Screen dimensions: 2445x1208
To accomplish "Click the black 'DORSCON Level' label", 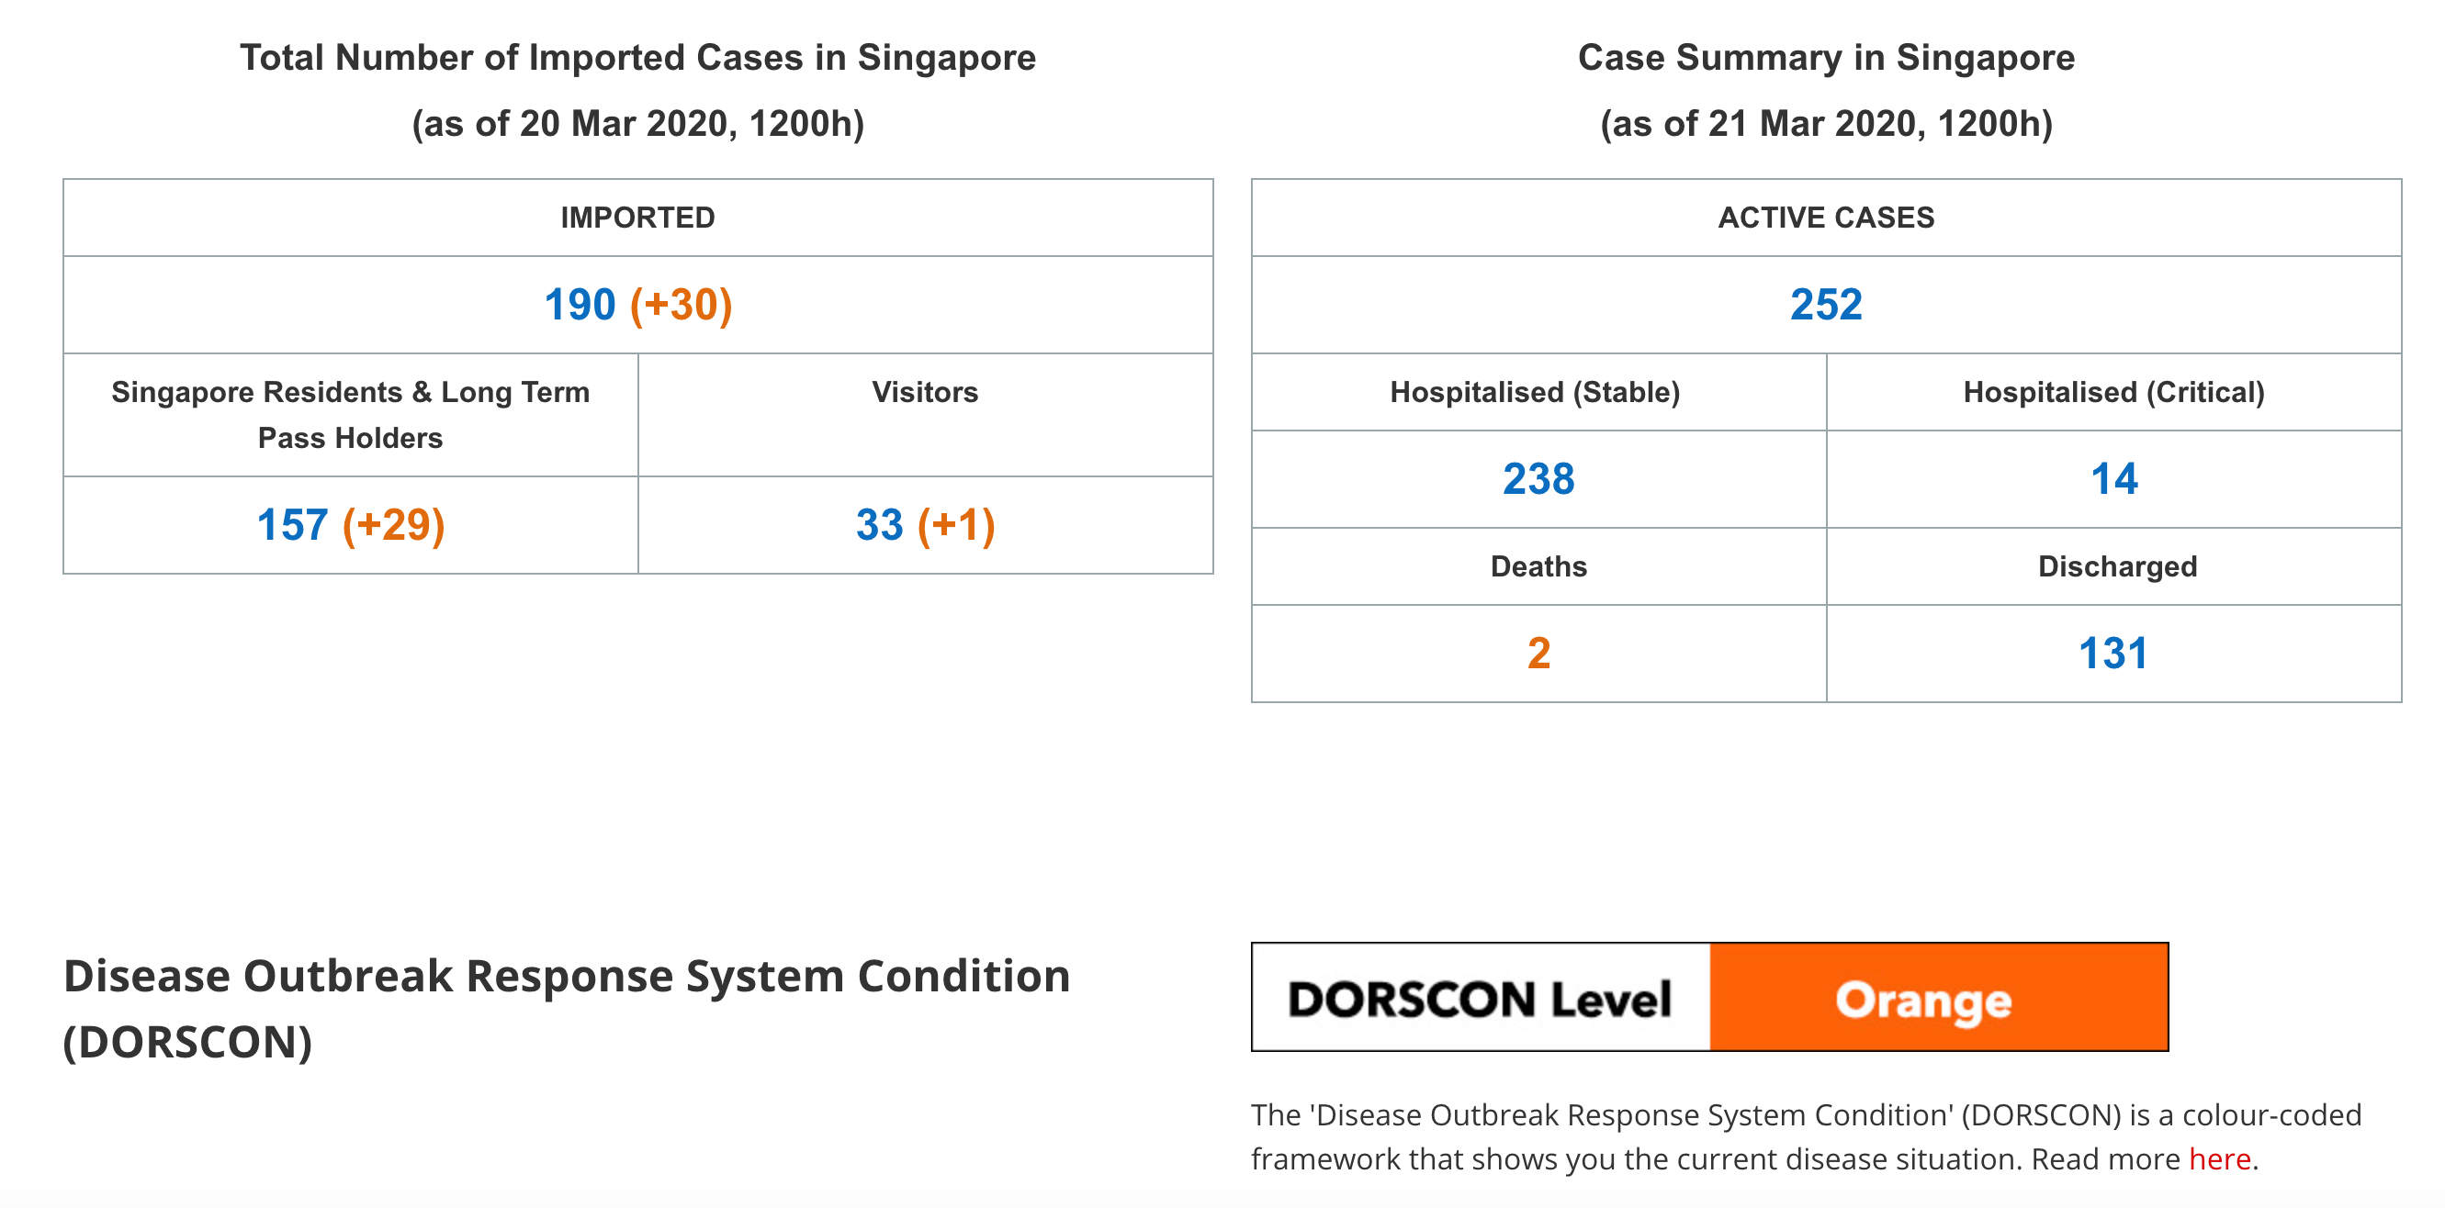I will click(1480, 1000).
